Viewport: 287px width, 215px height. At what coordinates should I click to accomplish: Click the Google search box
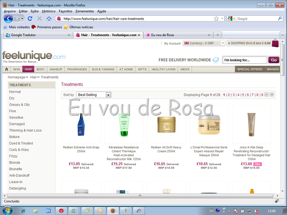(x=257, y=19)
